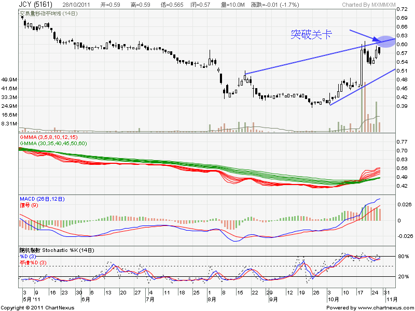Click the MACD (26日,12日) indicator label

[43, 199]
